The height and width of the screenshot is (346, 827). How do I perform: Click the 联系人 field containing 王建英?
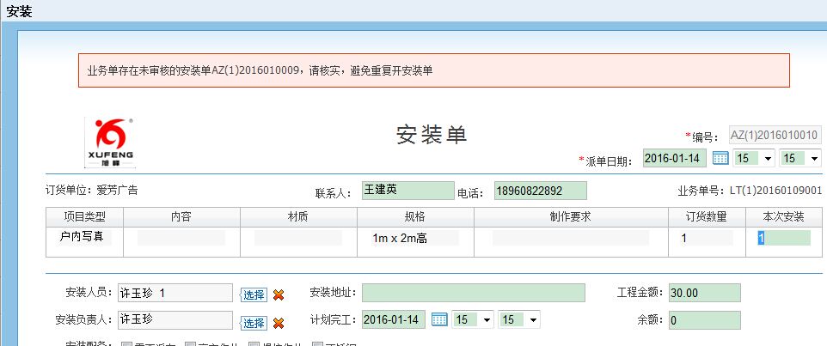(406, 191)
